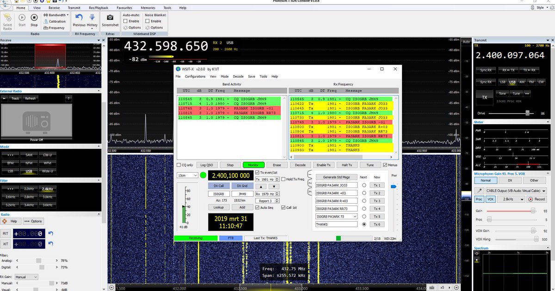Click the more options dots beside Tune

click(527, 93)
